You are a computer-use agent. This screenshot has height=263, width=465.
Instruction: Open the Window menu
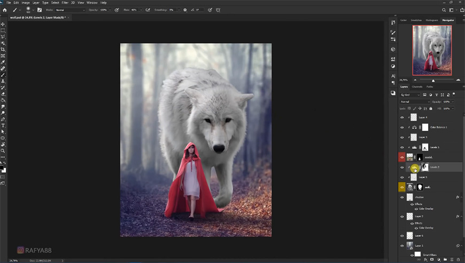[92, 3]
